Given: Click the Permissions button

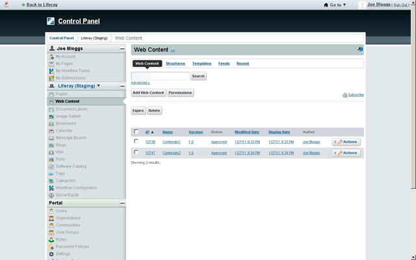Looking at the screenshot, I should (181, 92).
